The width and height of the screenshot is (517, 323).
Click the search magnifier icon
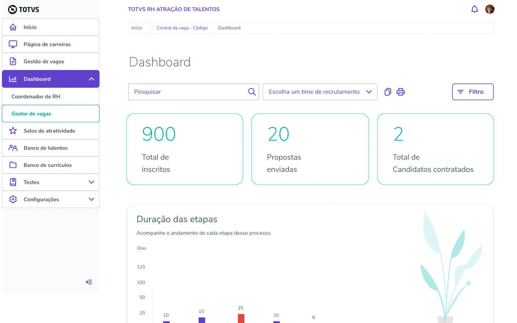(252, 92)
